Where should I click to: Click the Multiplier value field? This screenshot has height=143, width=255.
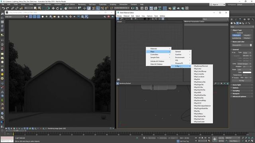click(x=246, y=67)
